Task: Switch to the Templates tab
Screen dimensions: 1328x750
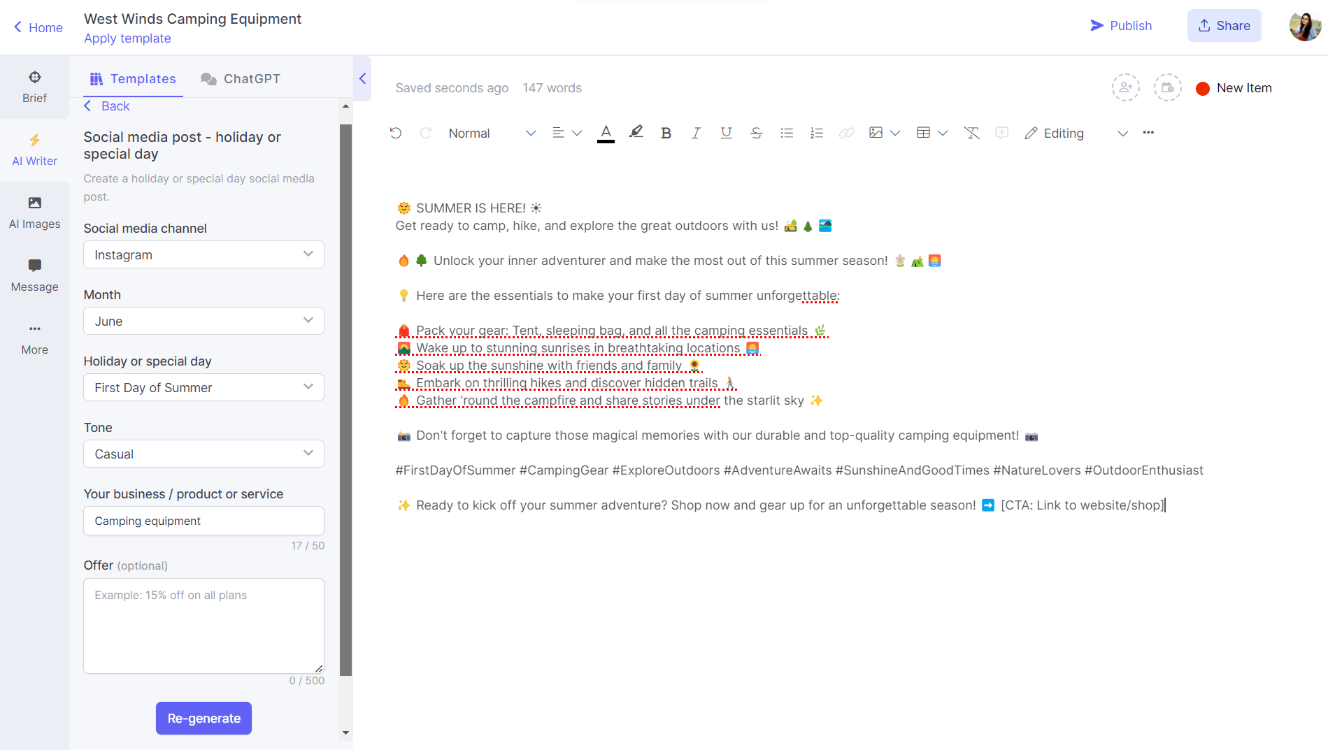Action: tap(133, 78)
